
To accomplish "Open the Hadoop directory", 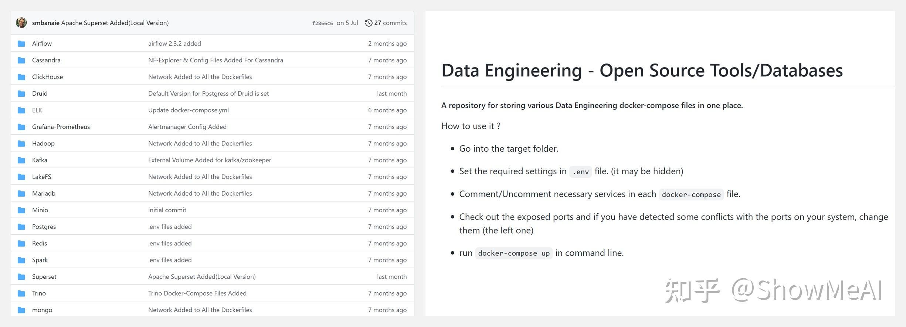I will (x=43, y=144).
